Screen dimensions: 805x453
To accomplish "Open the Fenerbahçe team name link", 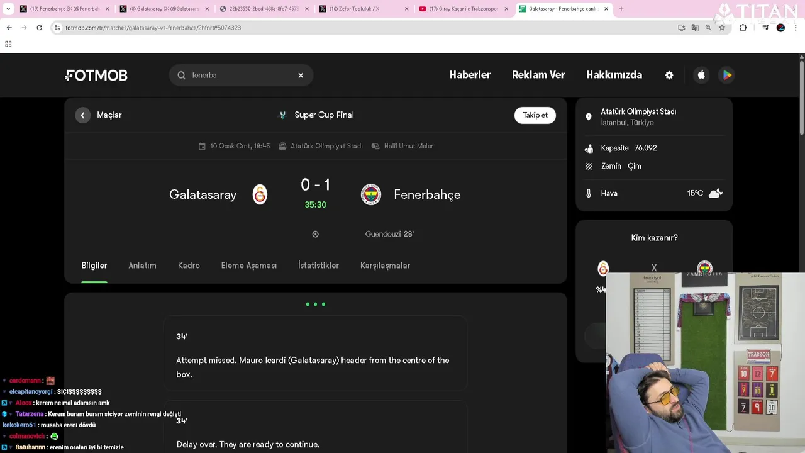I will [x=427, y=194].
